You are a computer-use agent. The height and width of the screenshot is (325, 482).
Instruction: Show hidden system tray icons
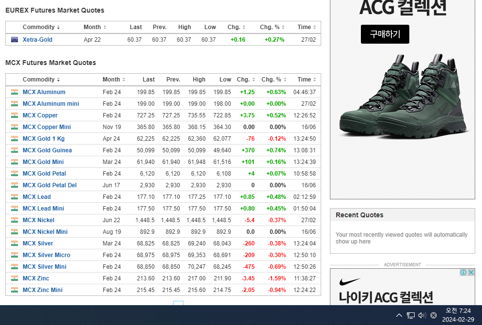click(x=399, y=315)
